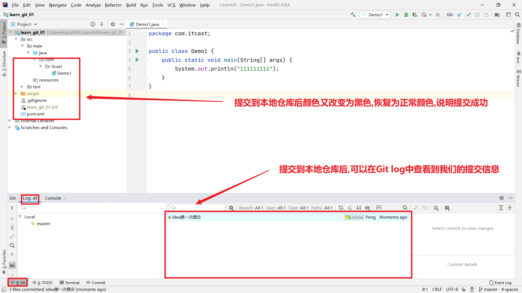Select pom.xml in the project tree
The image size is (522, 293).
tap(36, 114)
